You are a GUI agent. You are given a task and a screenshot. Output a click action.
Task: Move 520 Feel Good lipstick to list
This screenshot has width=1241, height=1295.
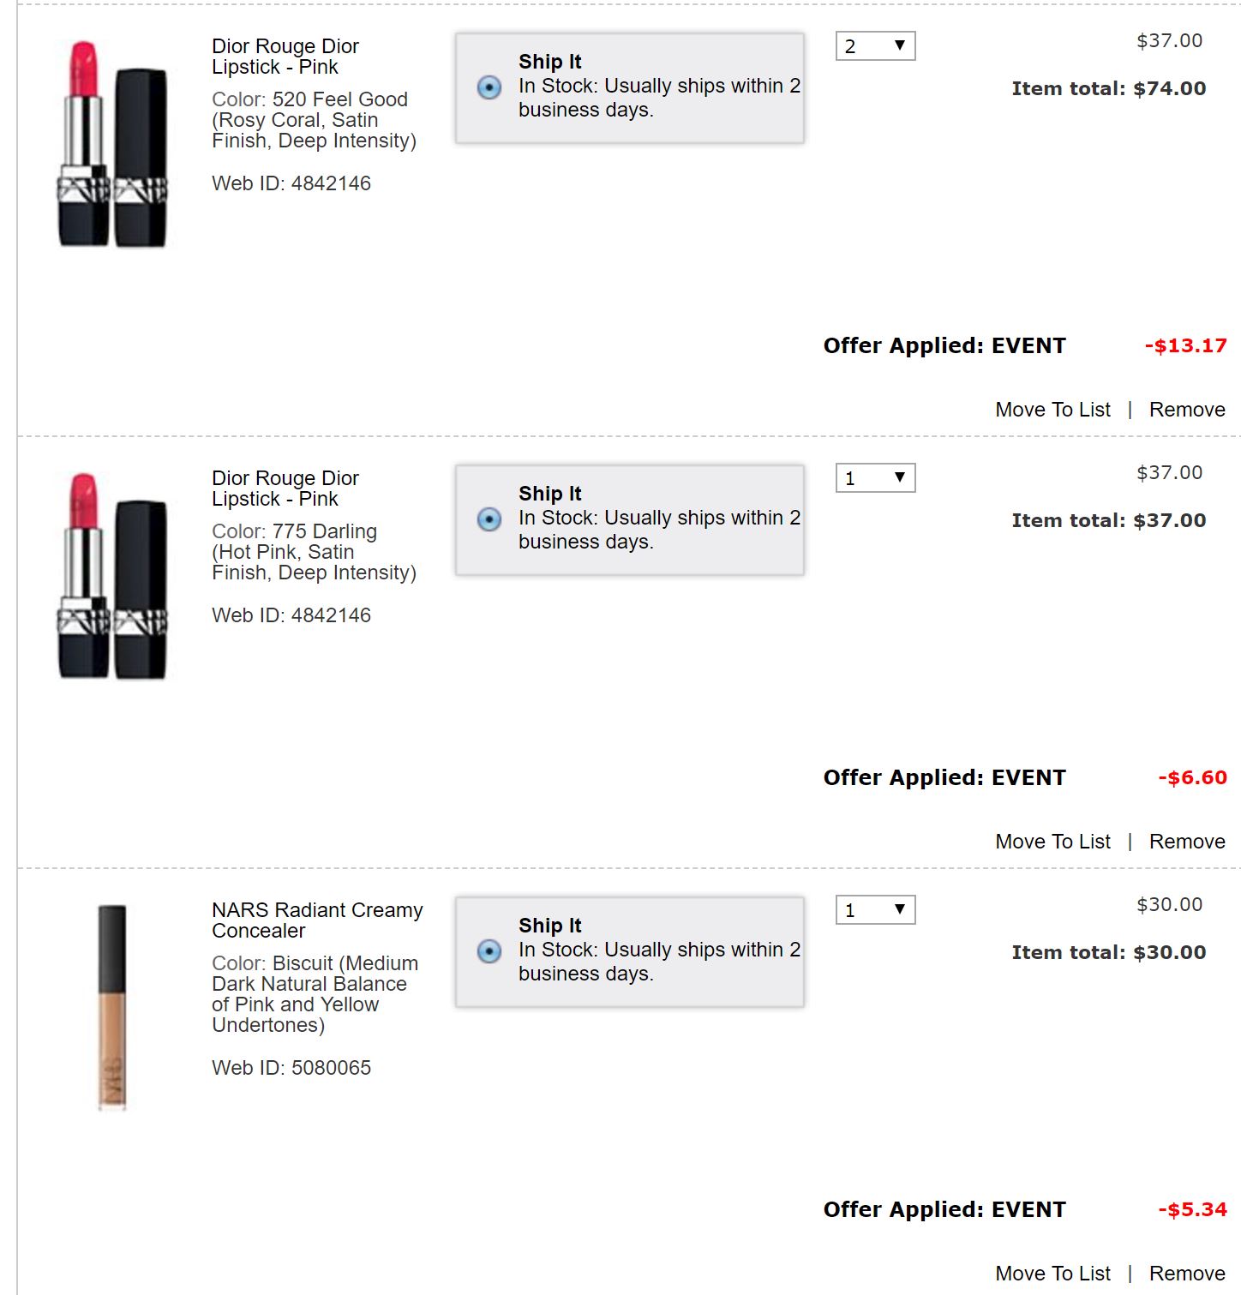click(x=1052, y=410)
